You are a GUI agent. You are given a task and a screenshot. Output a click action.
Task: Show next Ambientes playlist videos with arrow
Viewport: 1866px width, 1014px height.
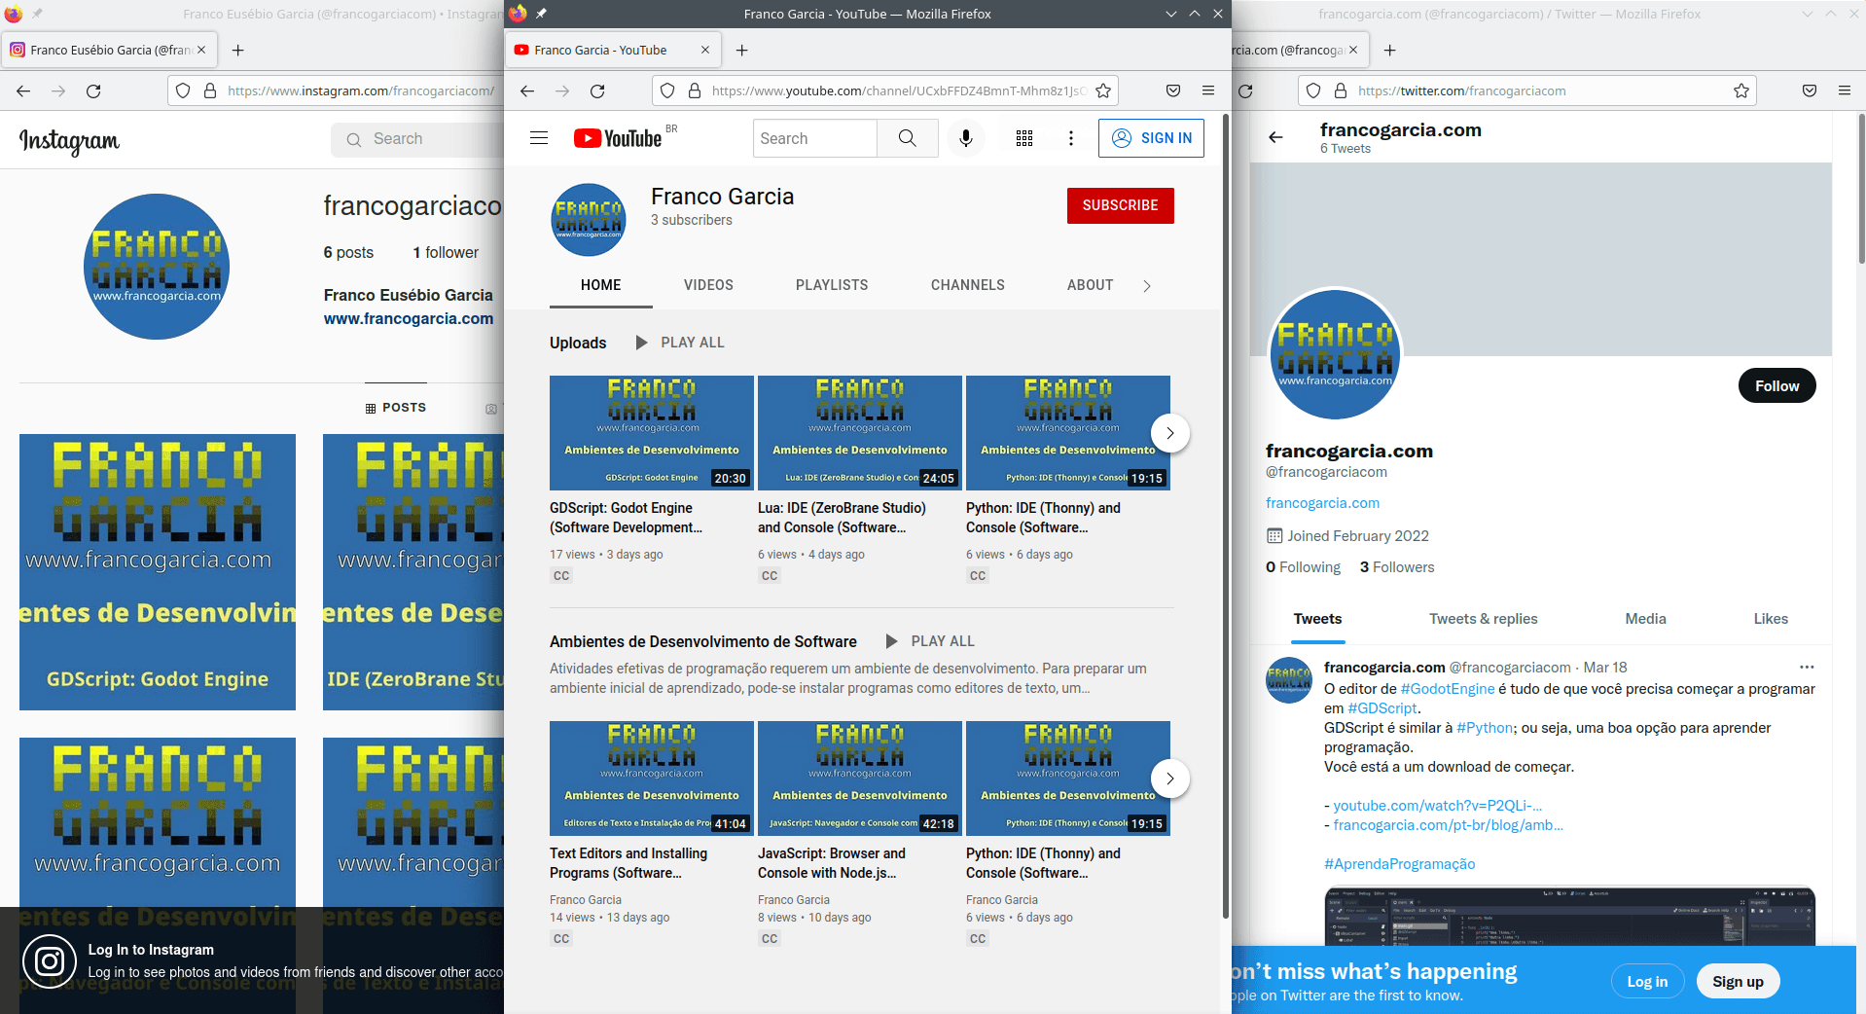[x=1170, y=779]
